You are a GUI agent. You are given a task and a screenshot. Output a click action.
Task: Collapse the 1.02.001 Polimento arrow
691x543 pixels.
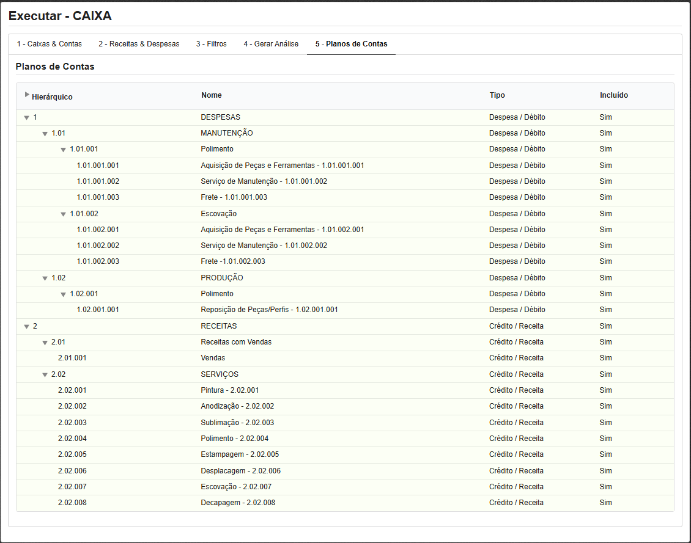coord(63,294)
